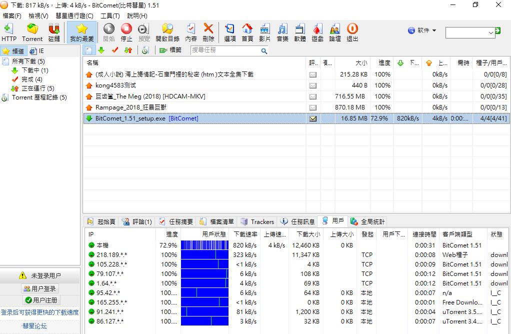Viewport: 511px width, 334px height.
Task: Toggle the 我的最愛 favorites star button
Action: (x=82, y=32)
